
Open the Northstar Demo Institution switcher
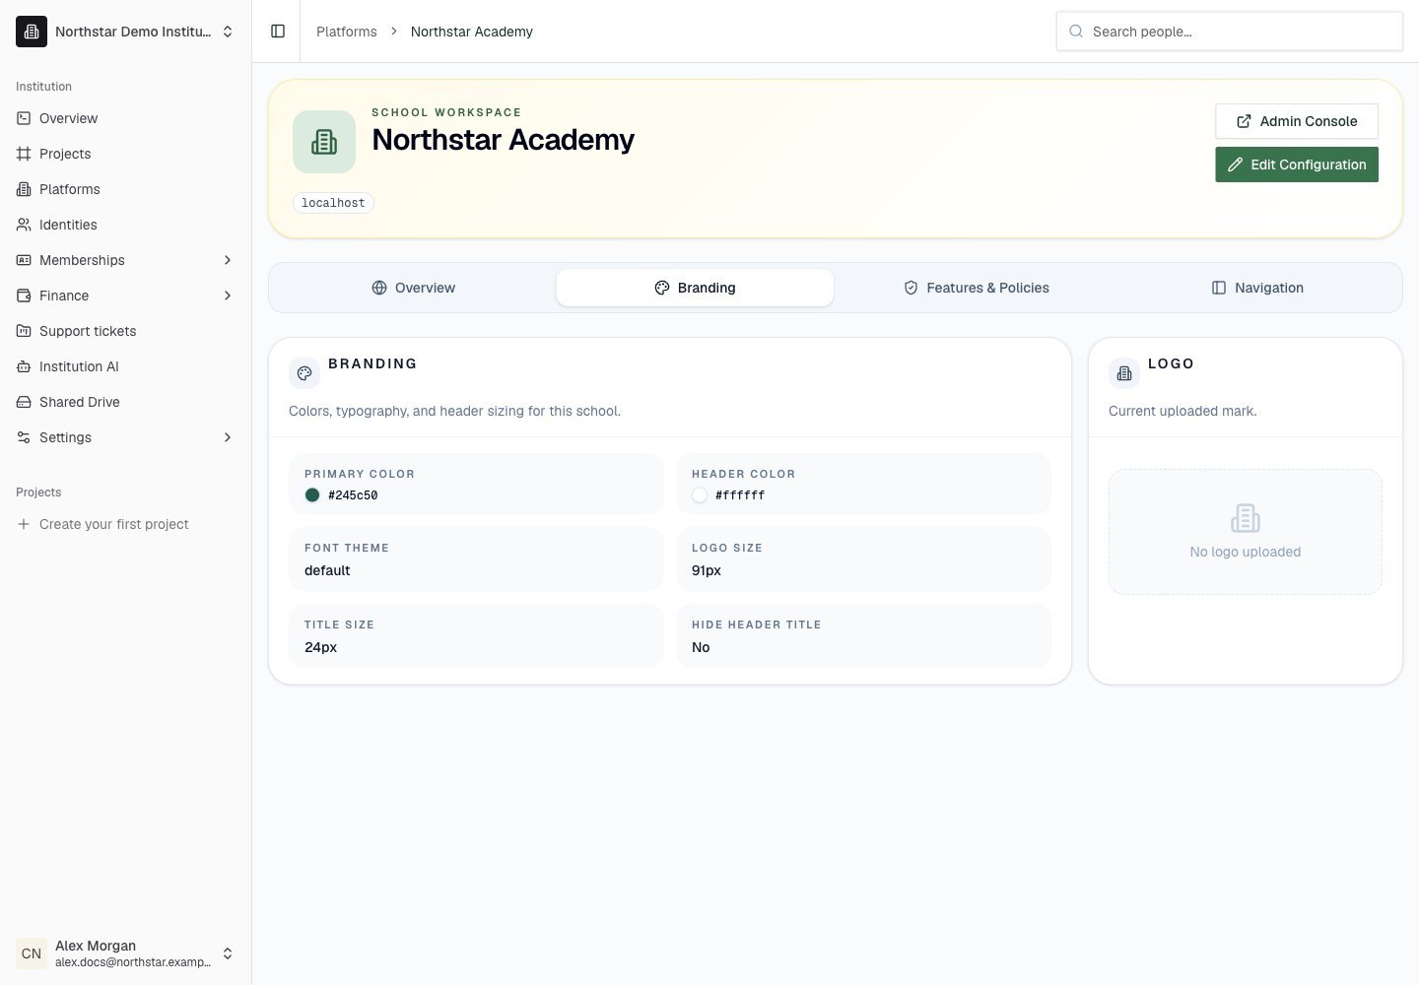[x=126, y=32]
